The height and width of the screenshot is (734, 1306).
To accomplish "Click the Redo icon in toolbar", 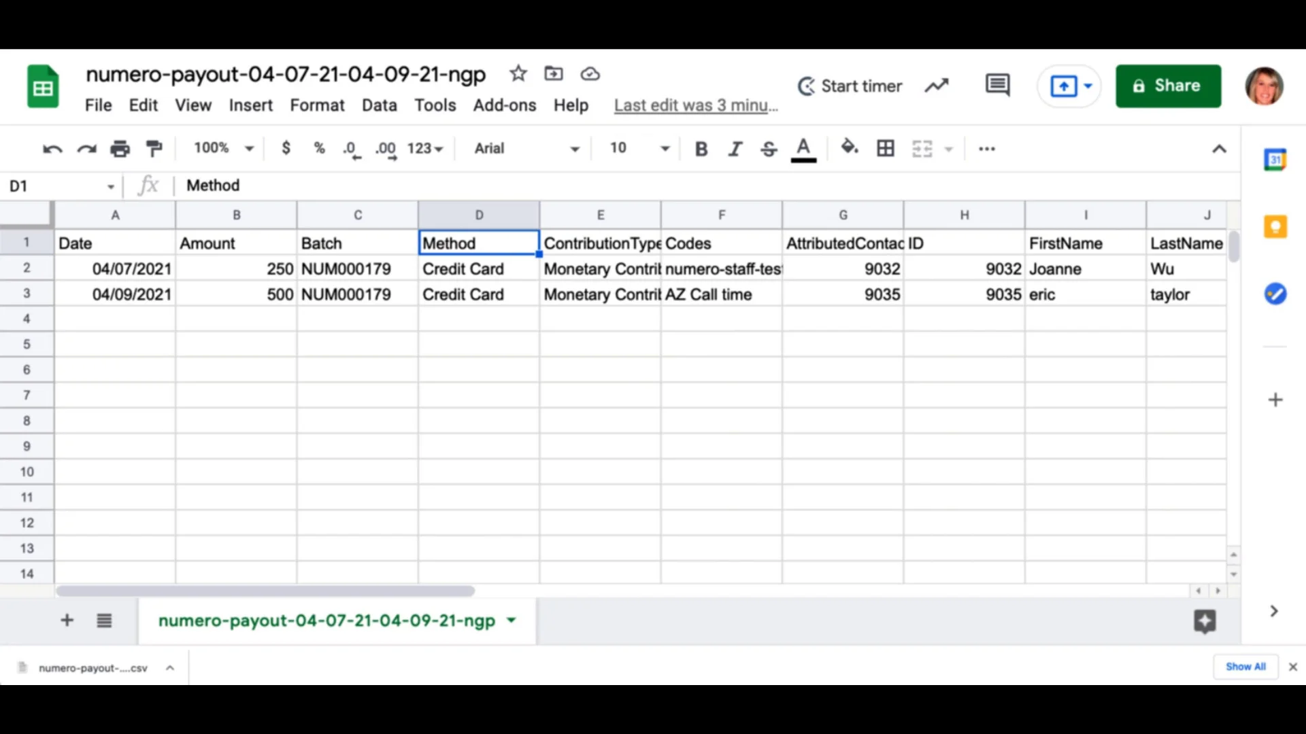I will (86, 149).
